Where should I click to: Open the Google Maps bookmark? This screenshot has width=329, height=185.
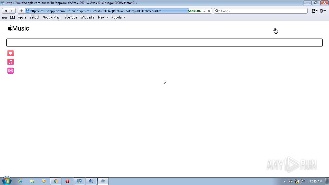click(x=52, y=17)
